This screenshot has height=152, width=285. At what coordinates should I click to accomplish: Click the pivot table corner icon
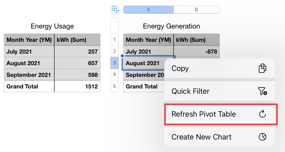coord(115,9)
